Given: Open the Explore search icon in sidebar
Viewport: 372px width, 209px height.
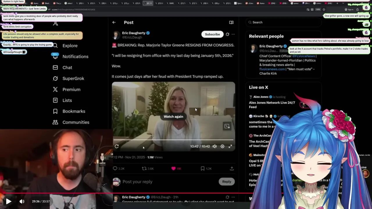Looking at the screenshot, I should [55, 46].
